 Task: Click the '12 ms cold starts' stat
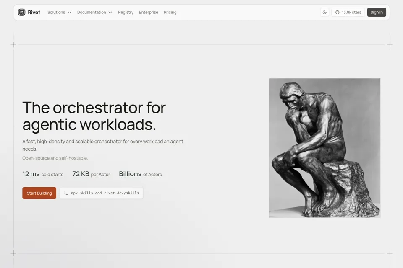click(x=43, y=174)
